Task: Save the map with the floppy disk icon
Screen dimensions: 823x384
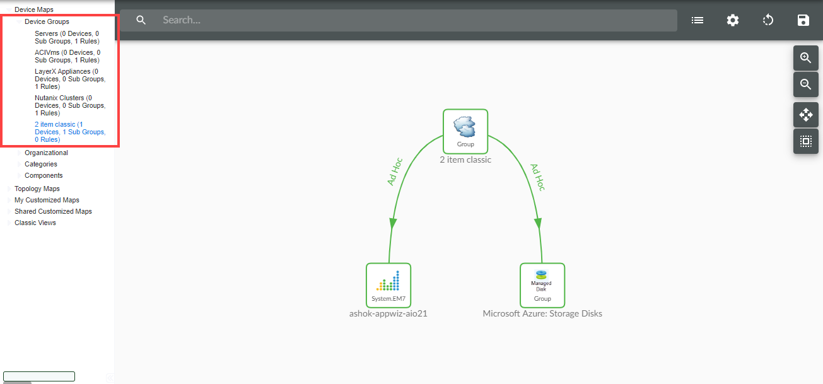Action: tap(803, 20)
